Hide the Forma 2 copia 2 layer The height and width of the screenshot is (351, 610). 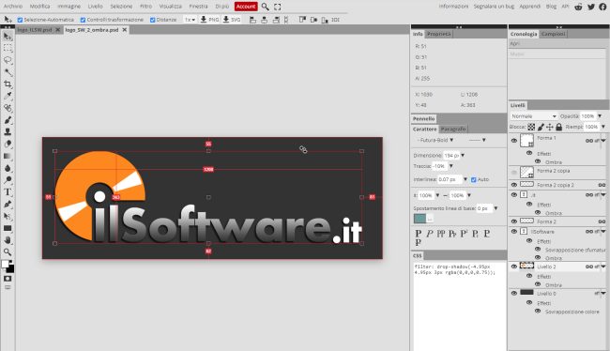pos(514,185)
